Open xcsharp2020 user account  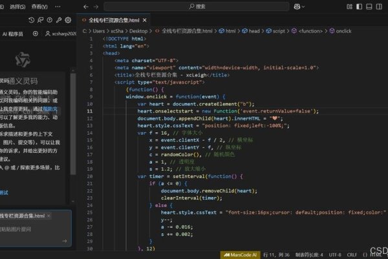tap(61, 34)
